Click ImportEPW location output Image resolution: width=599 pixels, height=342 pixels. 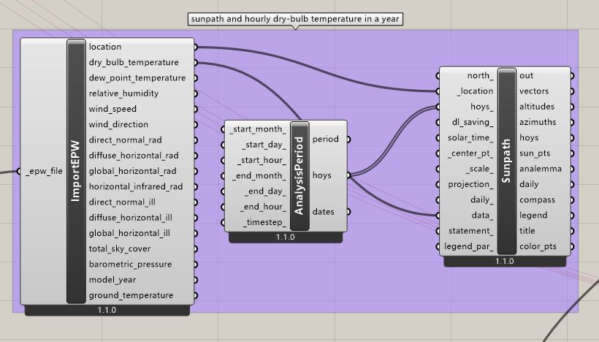pyautogui.click(x=105, y=47)
